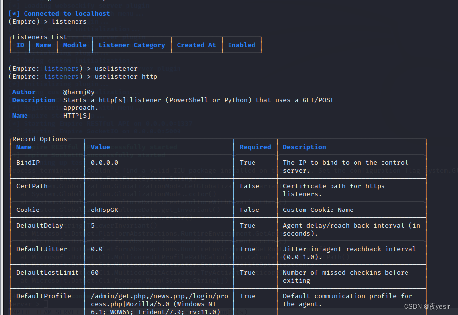This screenshot has height=315, width=458.
Task: Select the CertPath option name
Action: point(31,186)
